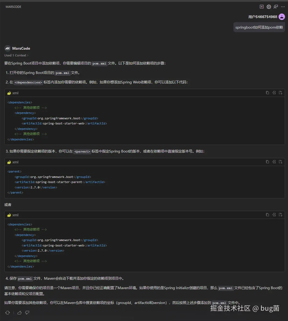Copy the parent xml code block

pos(267,162)
